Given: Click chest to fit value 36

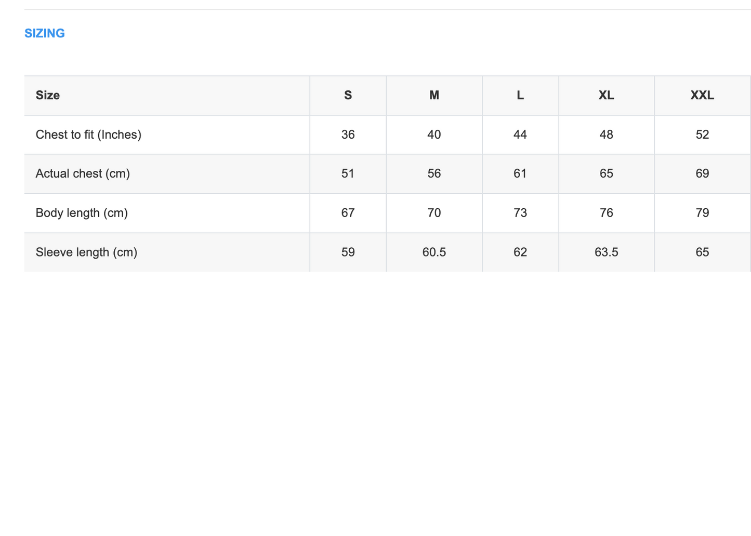Looking at the screenshot, I should pos(348,135).
